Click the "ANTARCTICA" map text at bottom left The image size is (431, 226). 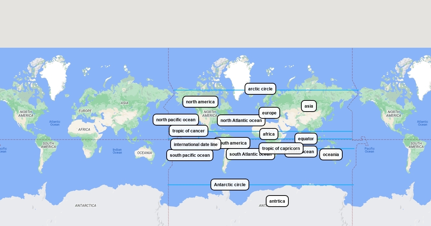[85, 206]
